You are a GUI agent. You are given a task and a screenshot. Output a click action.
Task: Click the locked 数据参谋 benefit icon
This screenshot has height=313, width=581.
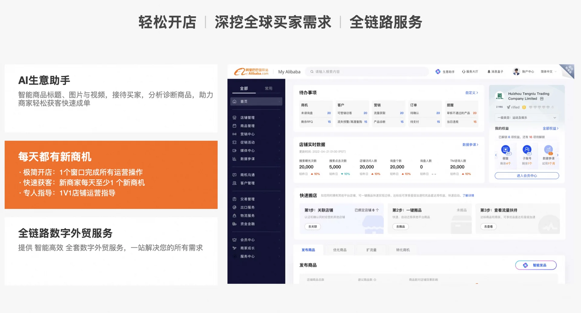548,150
